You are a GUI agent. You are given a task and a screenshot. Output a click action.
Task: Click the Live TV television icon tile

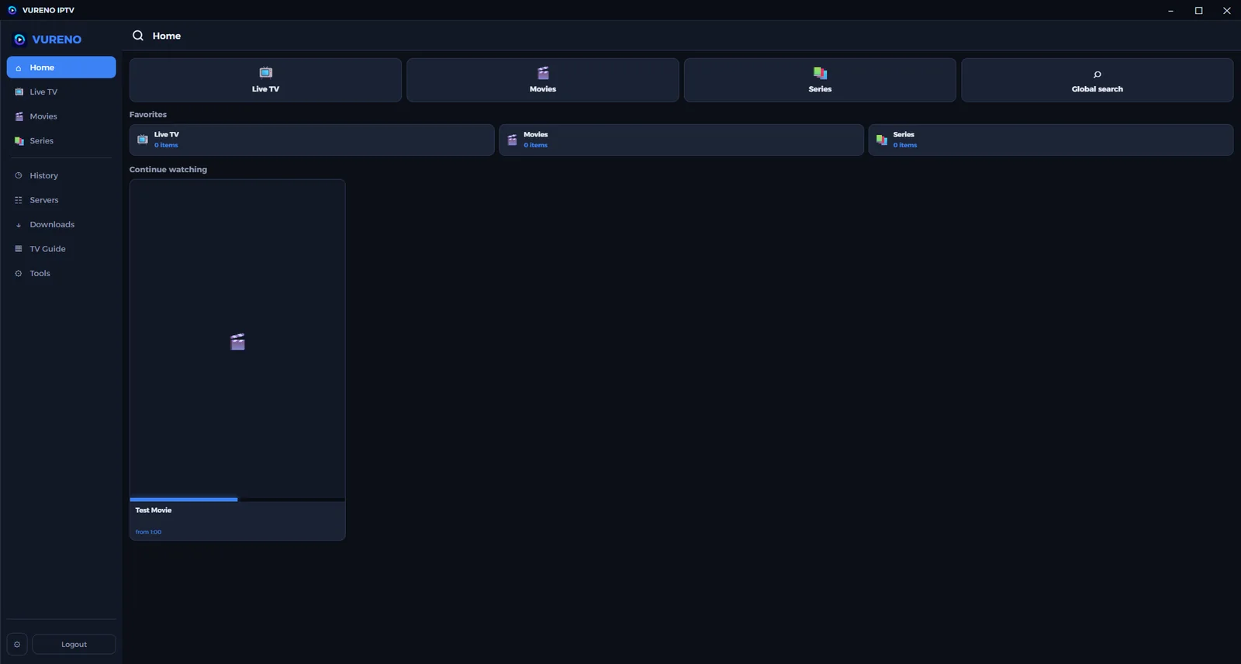tap(265, 72)
